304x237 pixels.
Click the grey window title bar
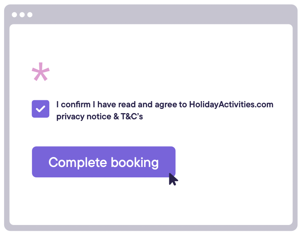151,15
